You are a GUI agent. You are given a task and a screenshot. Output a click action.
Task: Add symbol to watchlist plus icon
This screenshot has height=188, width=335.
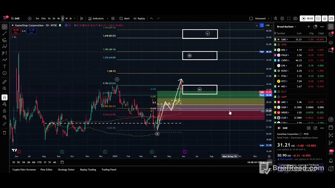click(x=309, y=27)
